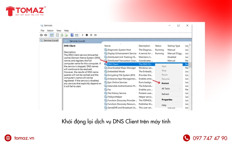
Task: Open the tomaz.vn website link
Action: pos(24,138)
